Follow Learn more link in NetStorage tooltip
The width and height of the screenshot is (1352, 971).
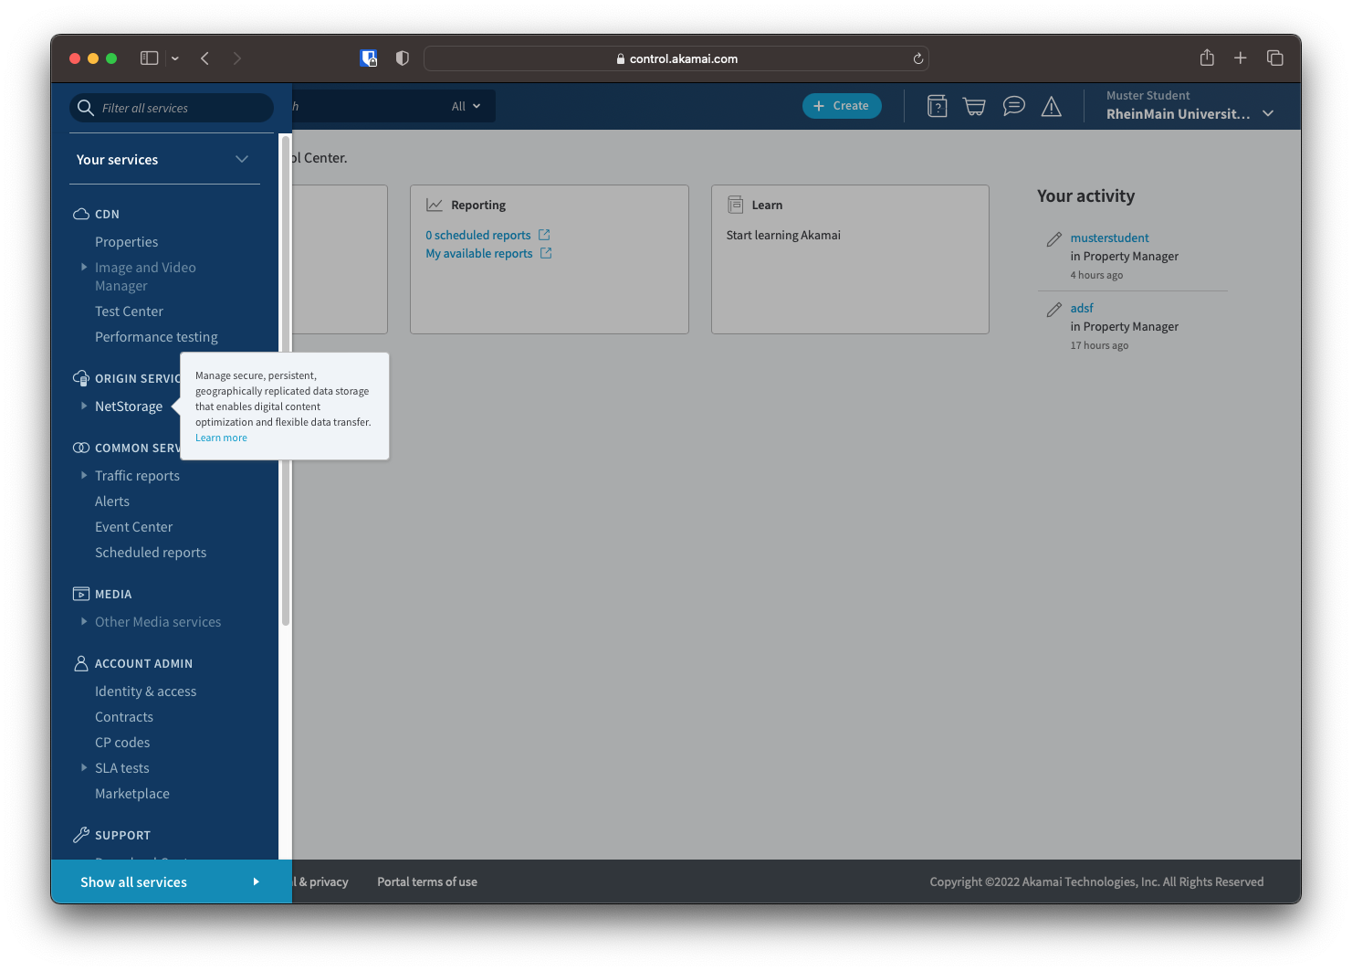[221, 438]
